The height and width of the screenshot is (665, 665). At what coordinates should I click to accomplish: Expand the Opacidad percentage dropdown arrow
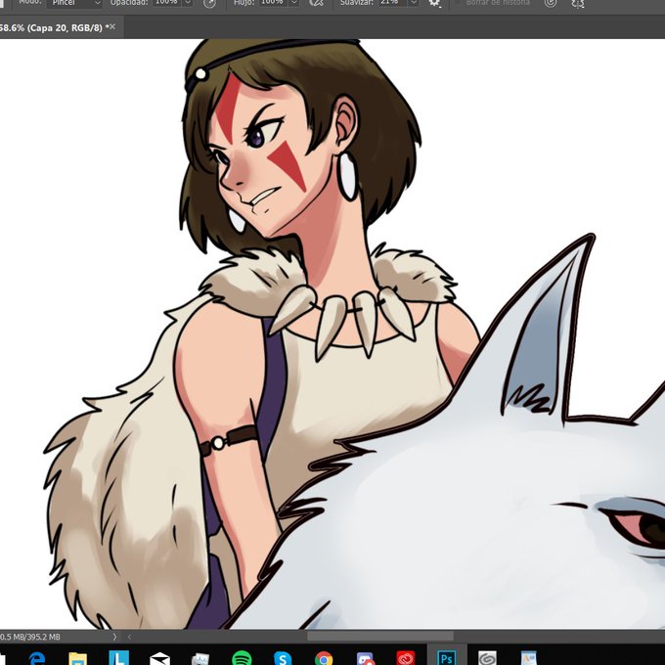188,3
